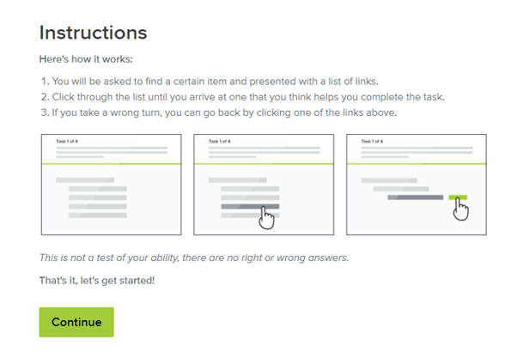Click the dark highlighted bar in middle illustration
This screenshot has width=517, height=358.
[x=250, y=207]
